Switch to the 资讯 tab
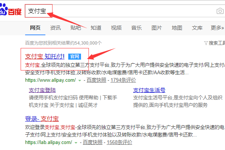 55,28
